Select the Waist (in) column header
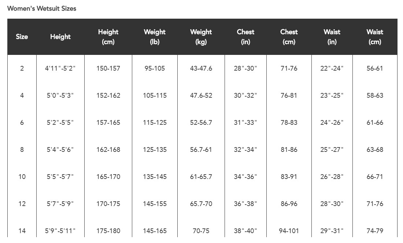403x243 pixels. (332, 37)
